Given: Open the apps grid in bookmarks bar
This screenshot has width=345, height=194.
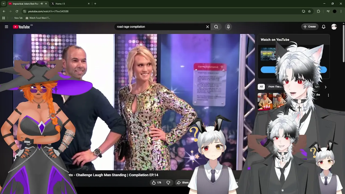Looking at the screenshot, I should pos(4,18).
